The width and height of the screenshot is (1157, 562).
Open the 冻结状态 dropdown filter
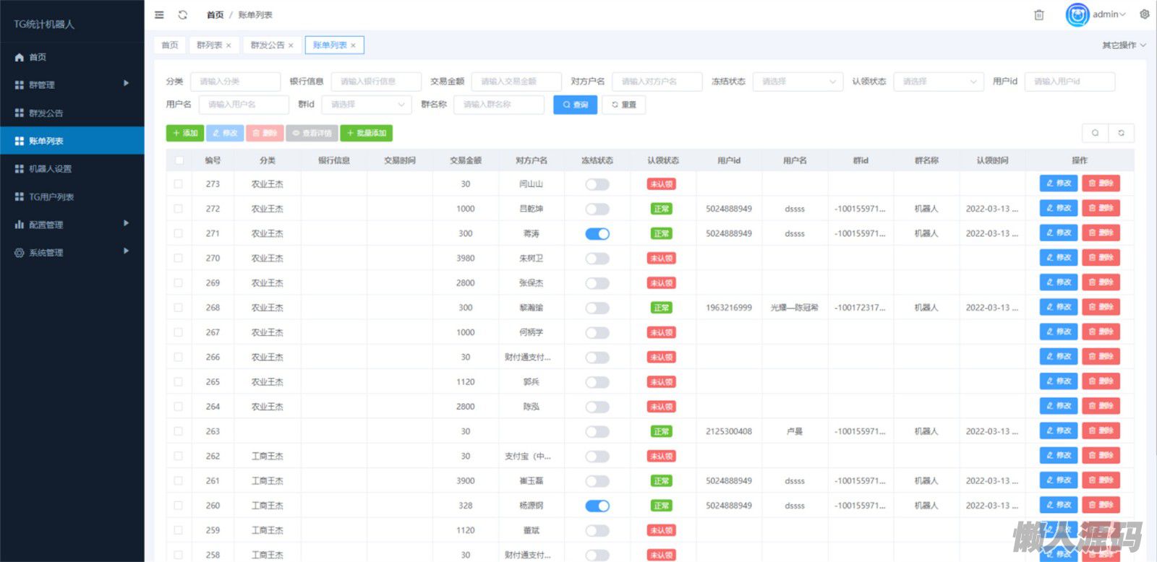pyautogui.click(x=798, y=82)
